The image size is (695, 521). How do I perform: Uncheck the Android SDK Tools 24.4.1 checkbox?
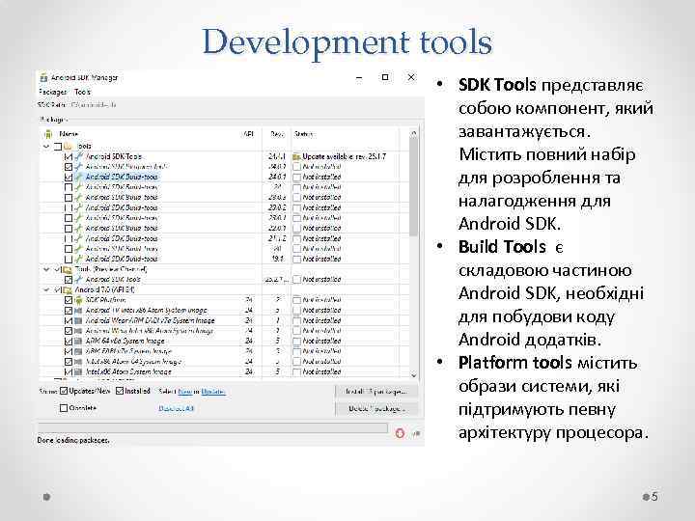pos(69,156)
